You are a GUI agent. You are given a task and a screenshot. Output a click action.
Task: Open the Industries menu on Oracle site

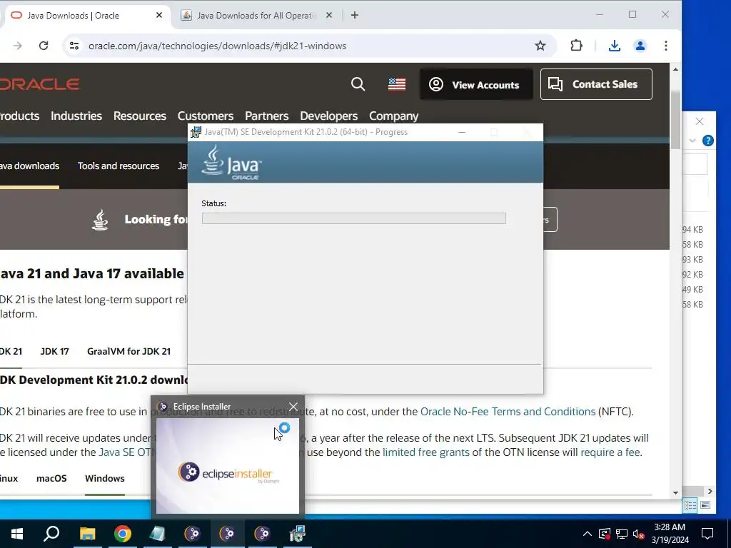click(76, 116)
